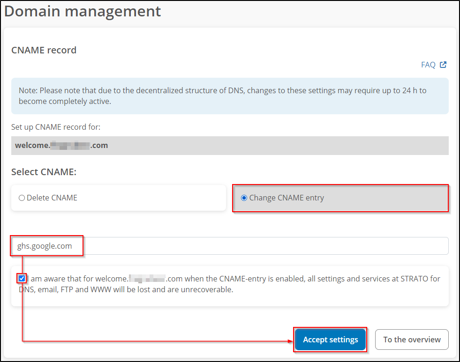
Task: Click the Delete CNAME label text
Action: click(52, 198)
